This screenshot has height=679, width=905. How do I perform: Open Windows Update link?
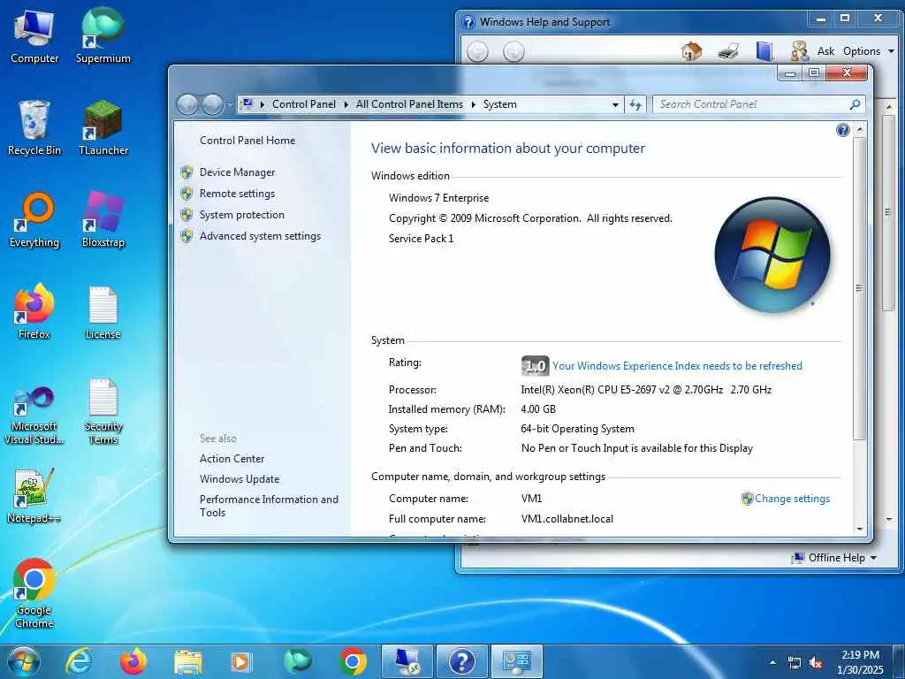point(240,479)
